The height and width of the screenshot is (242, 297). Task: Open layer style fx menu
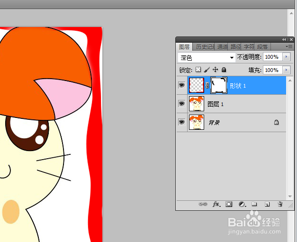tap(216, 204)
